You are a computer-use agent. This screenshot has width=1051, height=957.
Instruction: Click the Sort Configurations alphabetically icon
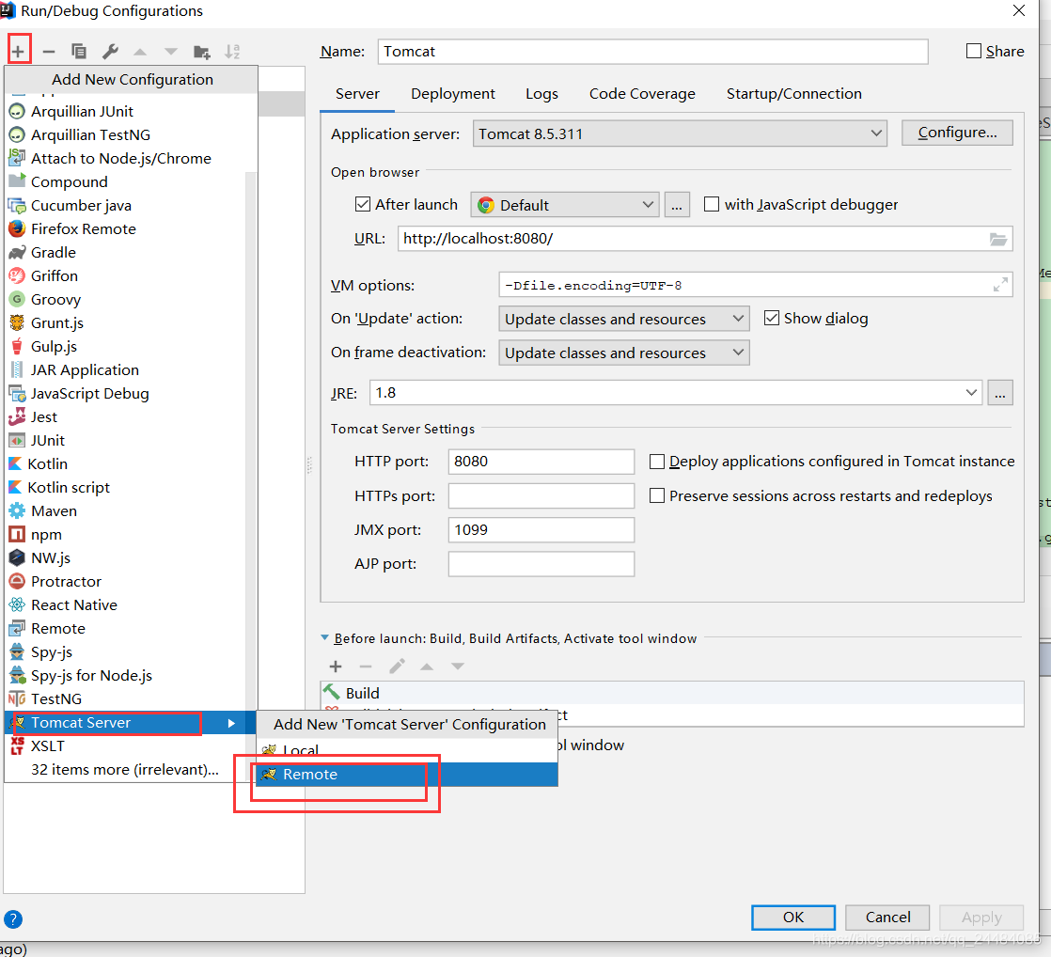pyautogui.click(x=232, y=52)
